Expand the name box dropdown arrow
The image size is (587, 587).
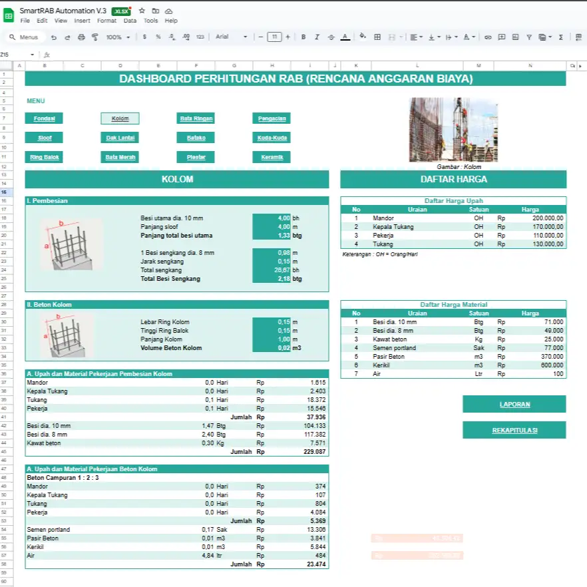point(32,55)
